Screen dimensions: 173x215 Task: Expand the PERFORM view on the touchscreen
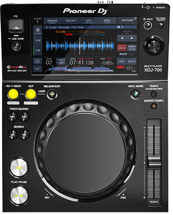coord(127,20)
